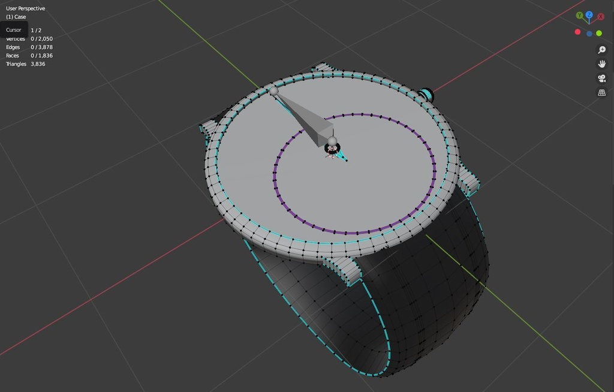Click the zoom magnifier icon
The width and height of the screenshot is (614, 392).
pyautogui.click(x=601, y=49)
